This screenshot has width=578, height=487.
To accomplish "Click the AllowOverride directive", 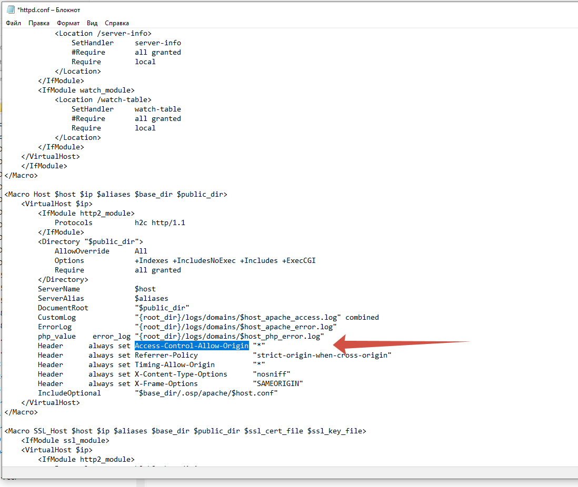I will click(82, 251).
